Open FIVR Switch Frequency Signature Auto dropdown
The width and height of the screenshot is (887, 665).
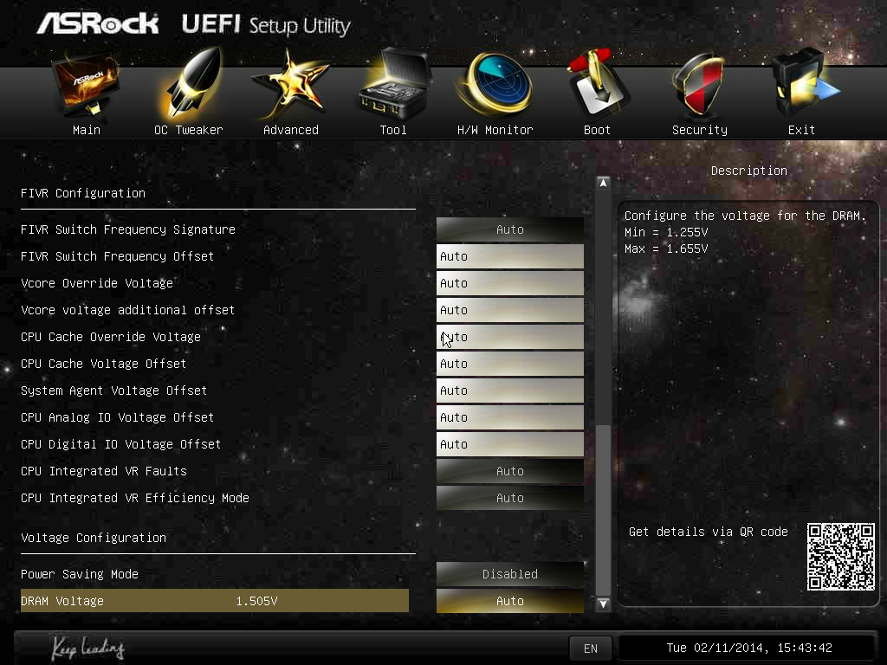(x=509, y=229)
